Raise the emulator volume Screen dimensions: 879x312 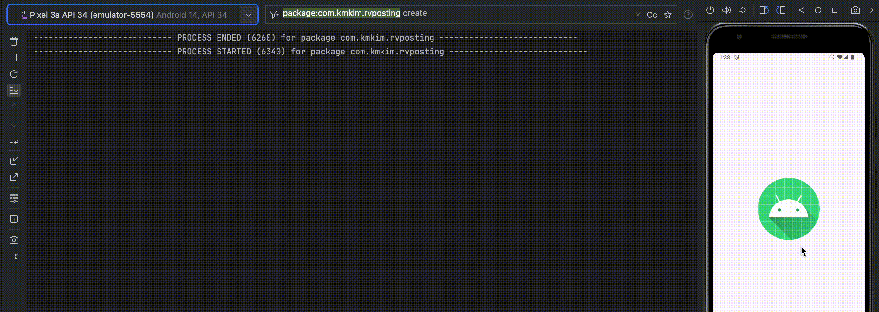tap(726, 10)
